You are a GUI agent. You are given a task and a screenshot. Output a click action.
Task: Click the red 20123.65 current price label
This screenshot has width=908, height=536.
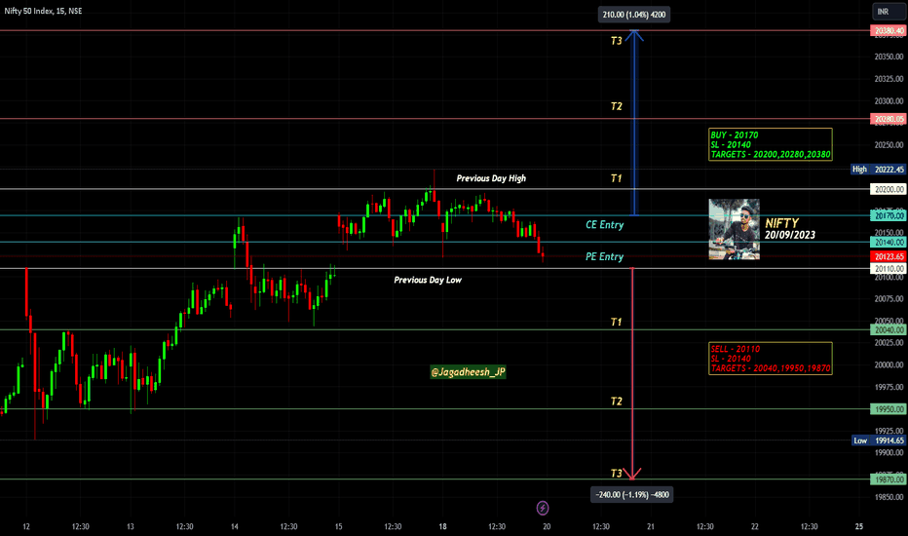pyautogui.click(x=889, y=256)
